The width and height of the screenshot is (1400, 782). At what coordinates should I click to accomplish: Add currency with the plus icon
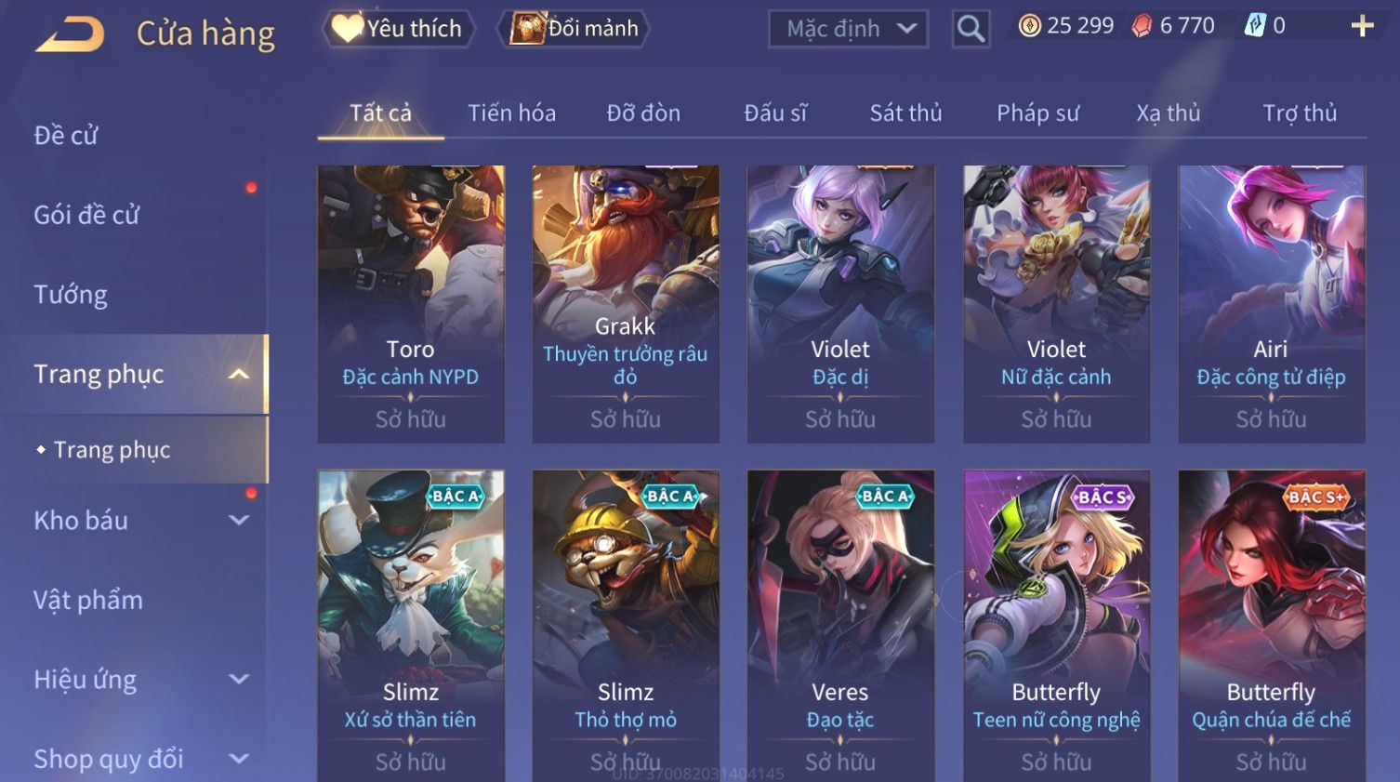click(1362, 26)
